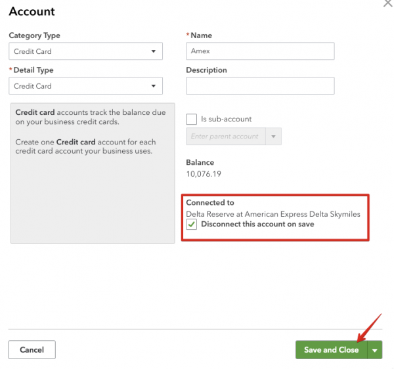The height and width of the screenshot is (369, 394).
Task: Click the Balance label
Action: pyautogui.click(x=200, y=162)
